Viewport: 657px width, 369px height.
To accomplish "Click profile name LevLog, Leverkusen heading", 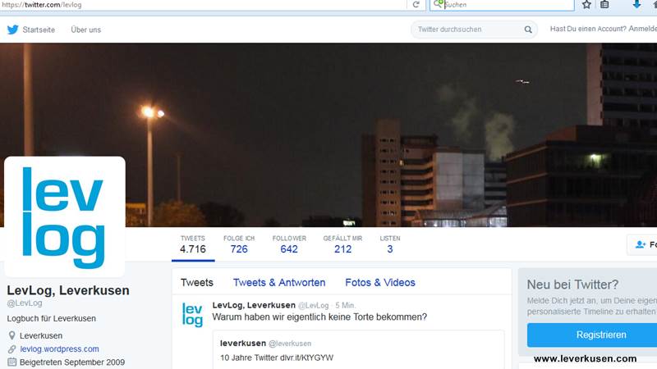I will click(x=68, y=290).
